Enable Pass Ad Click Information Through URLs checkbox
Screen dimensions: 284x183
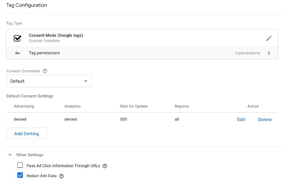[20, 165]
